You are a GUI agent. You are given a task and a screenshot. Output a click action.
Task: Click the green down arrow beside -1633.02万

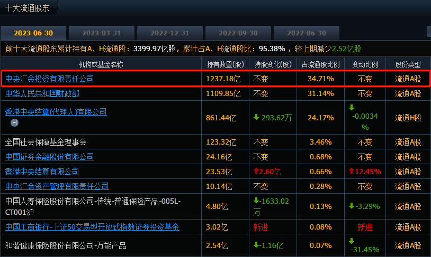256,201
